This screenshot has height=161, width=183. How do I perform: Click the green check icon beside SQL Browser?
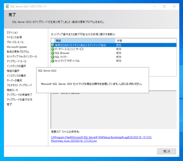point(53,53)
